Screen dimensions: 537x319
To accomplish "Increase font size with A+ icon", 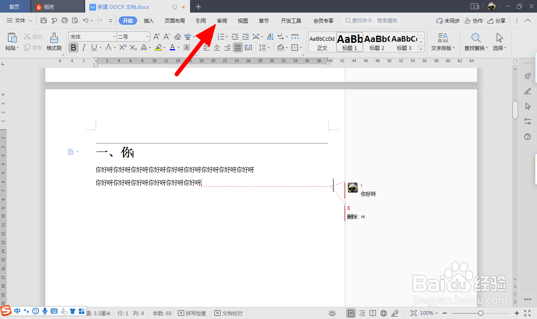I will (156, 37).
